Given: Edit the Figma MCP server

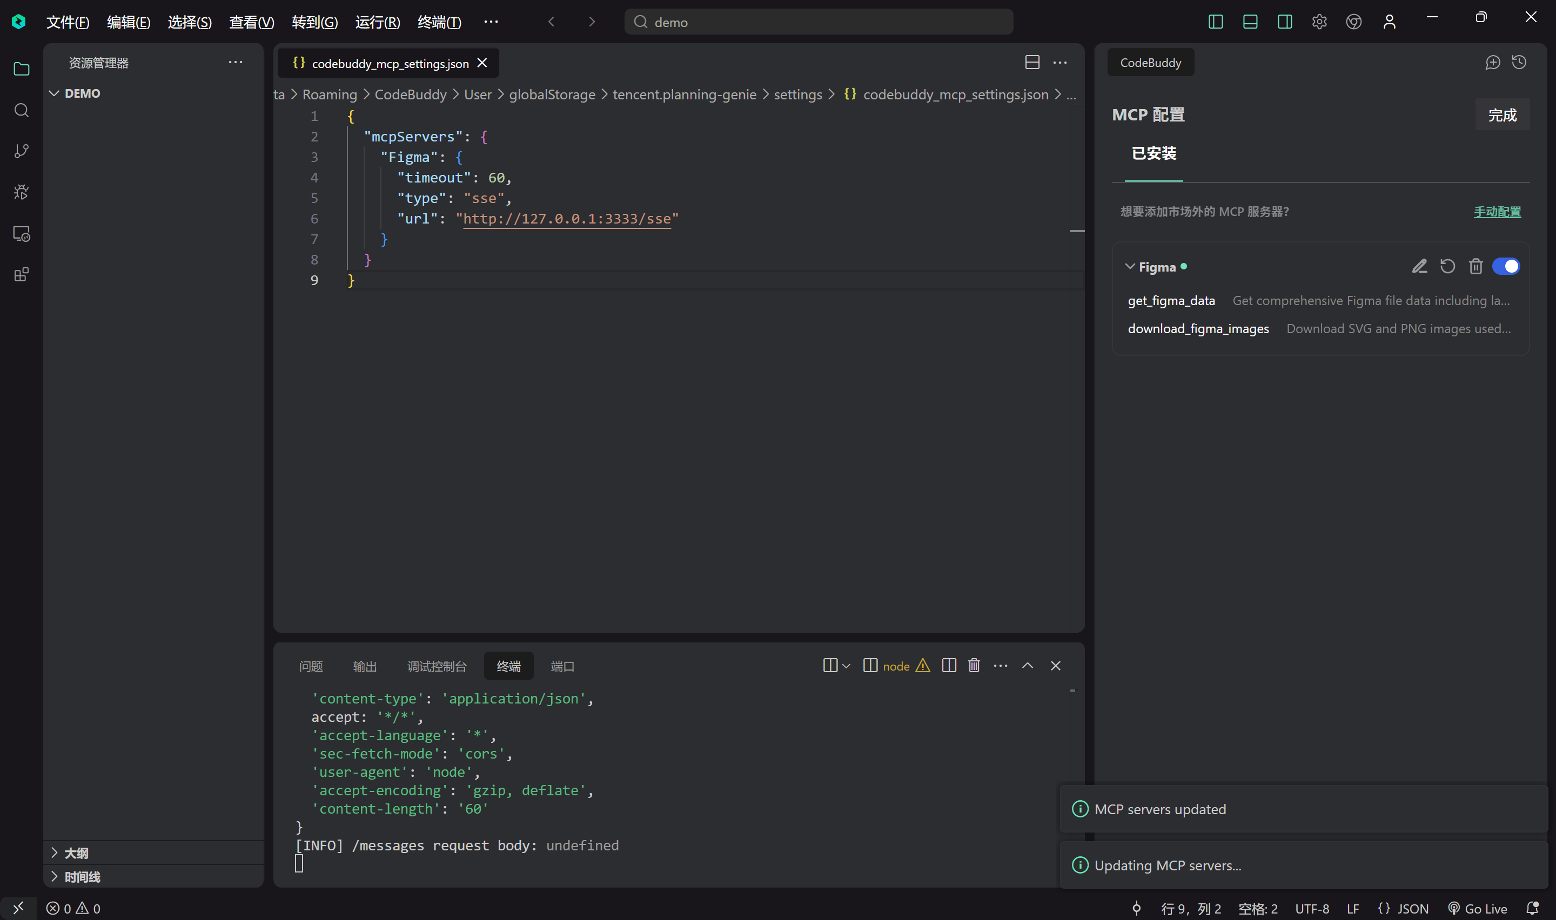Looking at the screenshot, I should 1419,267.
